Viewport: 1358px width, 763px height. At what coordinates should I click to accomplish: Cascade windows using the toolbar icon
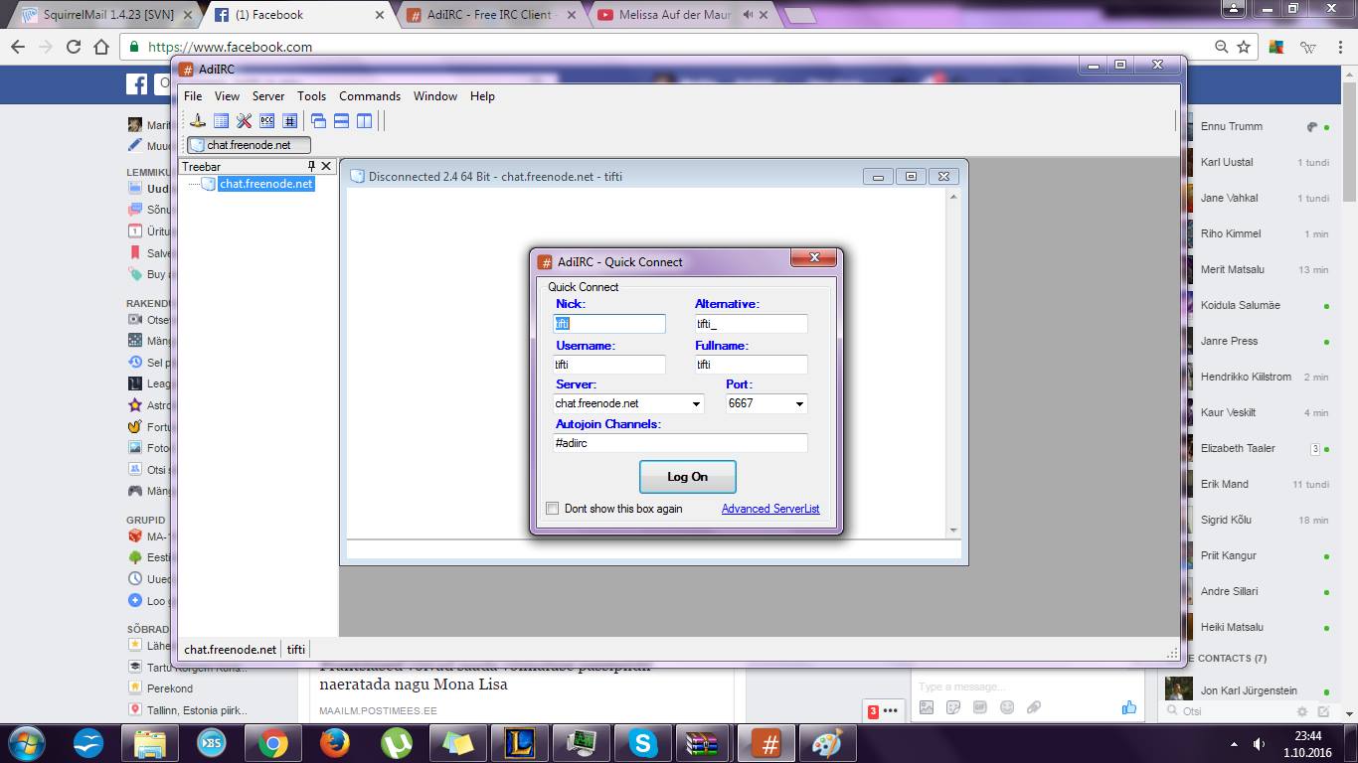pos(318,121)
